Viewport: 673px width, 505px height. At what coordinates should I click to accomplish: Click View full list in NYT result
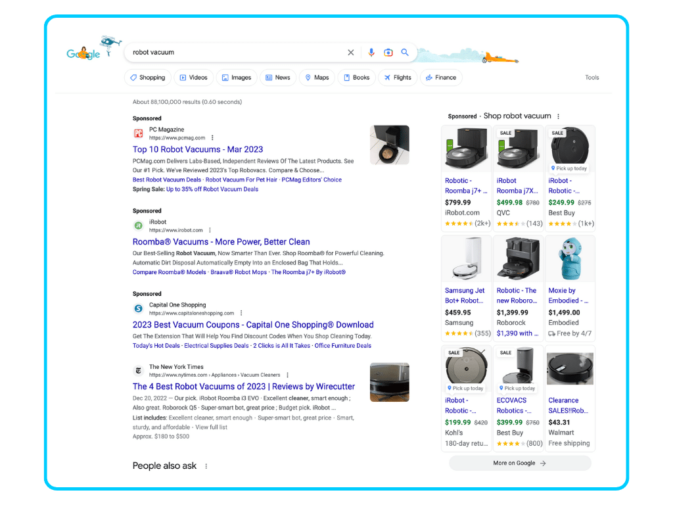coord(211,427)
